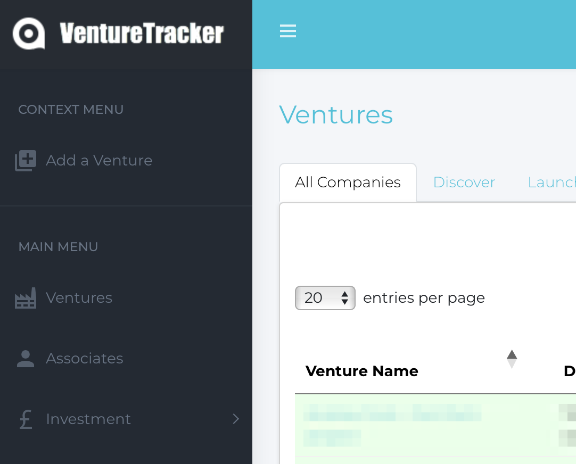
Task: Expand the Investment submenu chevron
Action: click(x=236, y=419)
